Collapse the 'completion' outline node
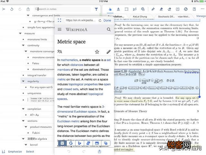This screenshot has width=206, height=155. [x=23, y=109]
